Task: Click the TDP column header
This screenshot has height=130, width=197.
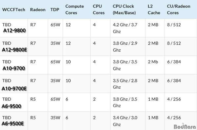Action: click(x=55, y=9)
